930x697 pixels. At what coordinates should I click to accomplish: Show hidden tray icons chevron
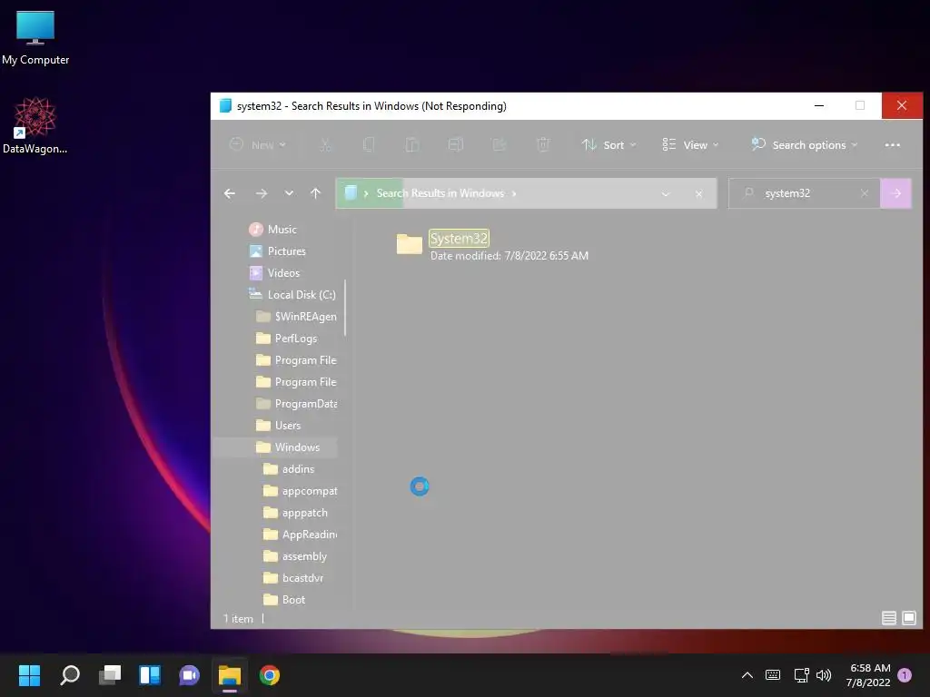click(747, 675)
